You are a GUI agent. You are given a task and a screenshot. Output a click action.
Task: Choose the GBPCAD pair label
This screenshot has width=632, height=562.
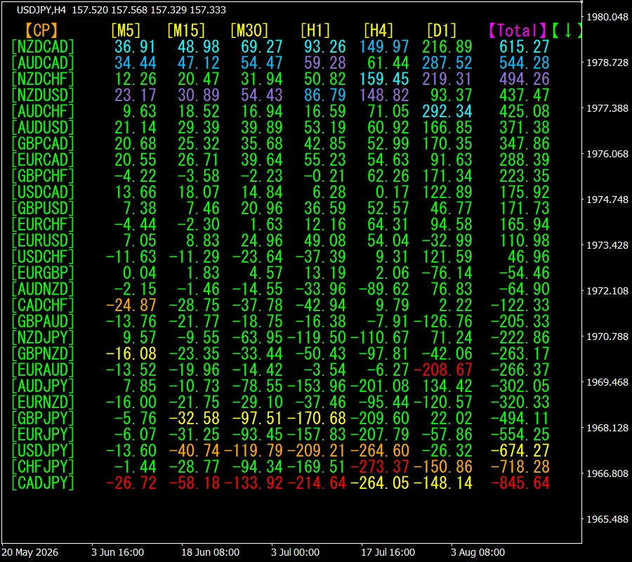pos(43,143)
